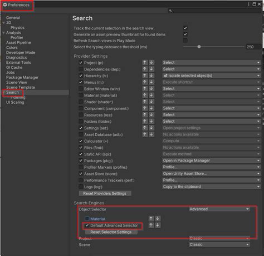
Task: Check the Material selector checkbox
Action: coord(87,219)
